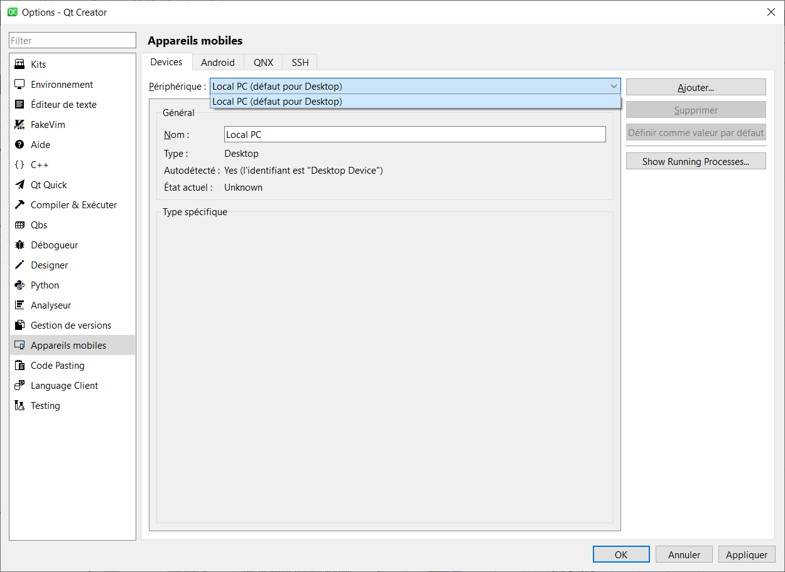
Task: Confirm with the OK button
Action: click(x=621, y=554)
